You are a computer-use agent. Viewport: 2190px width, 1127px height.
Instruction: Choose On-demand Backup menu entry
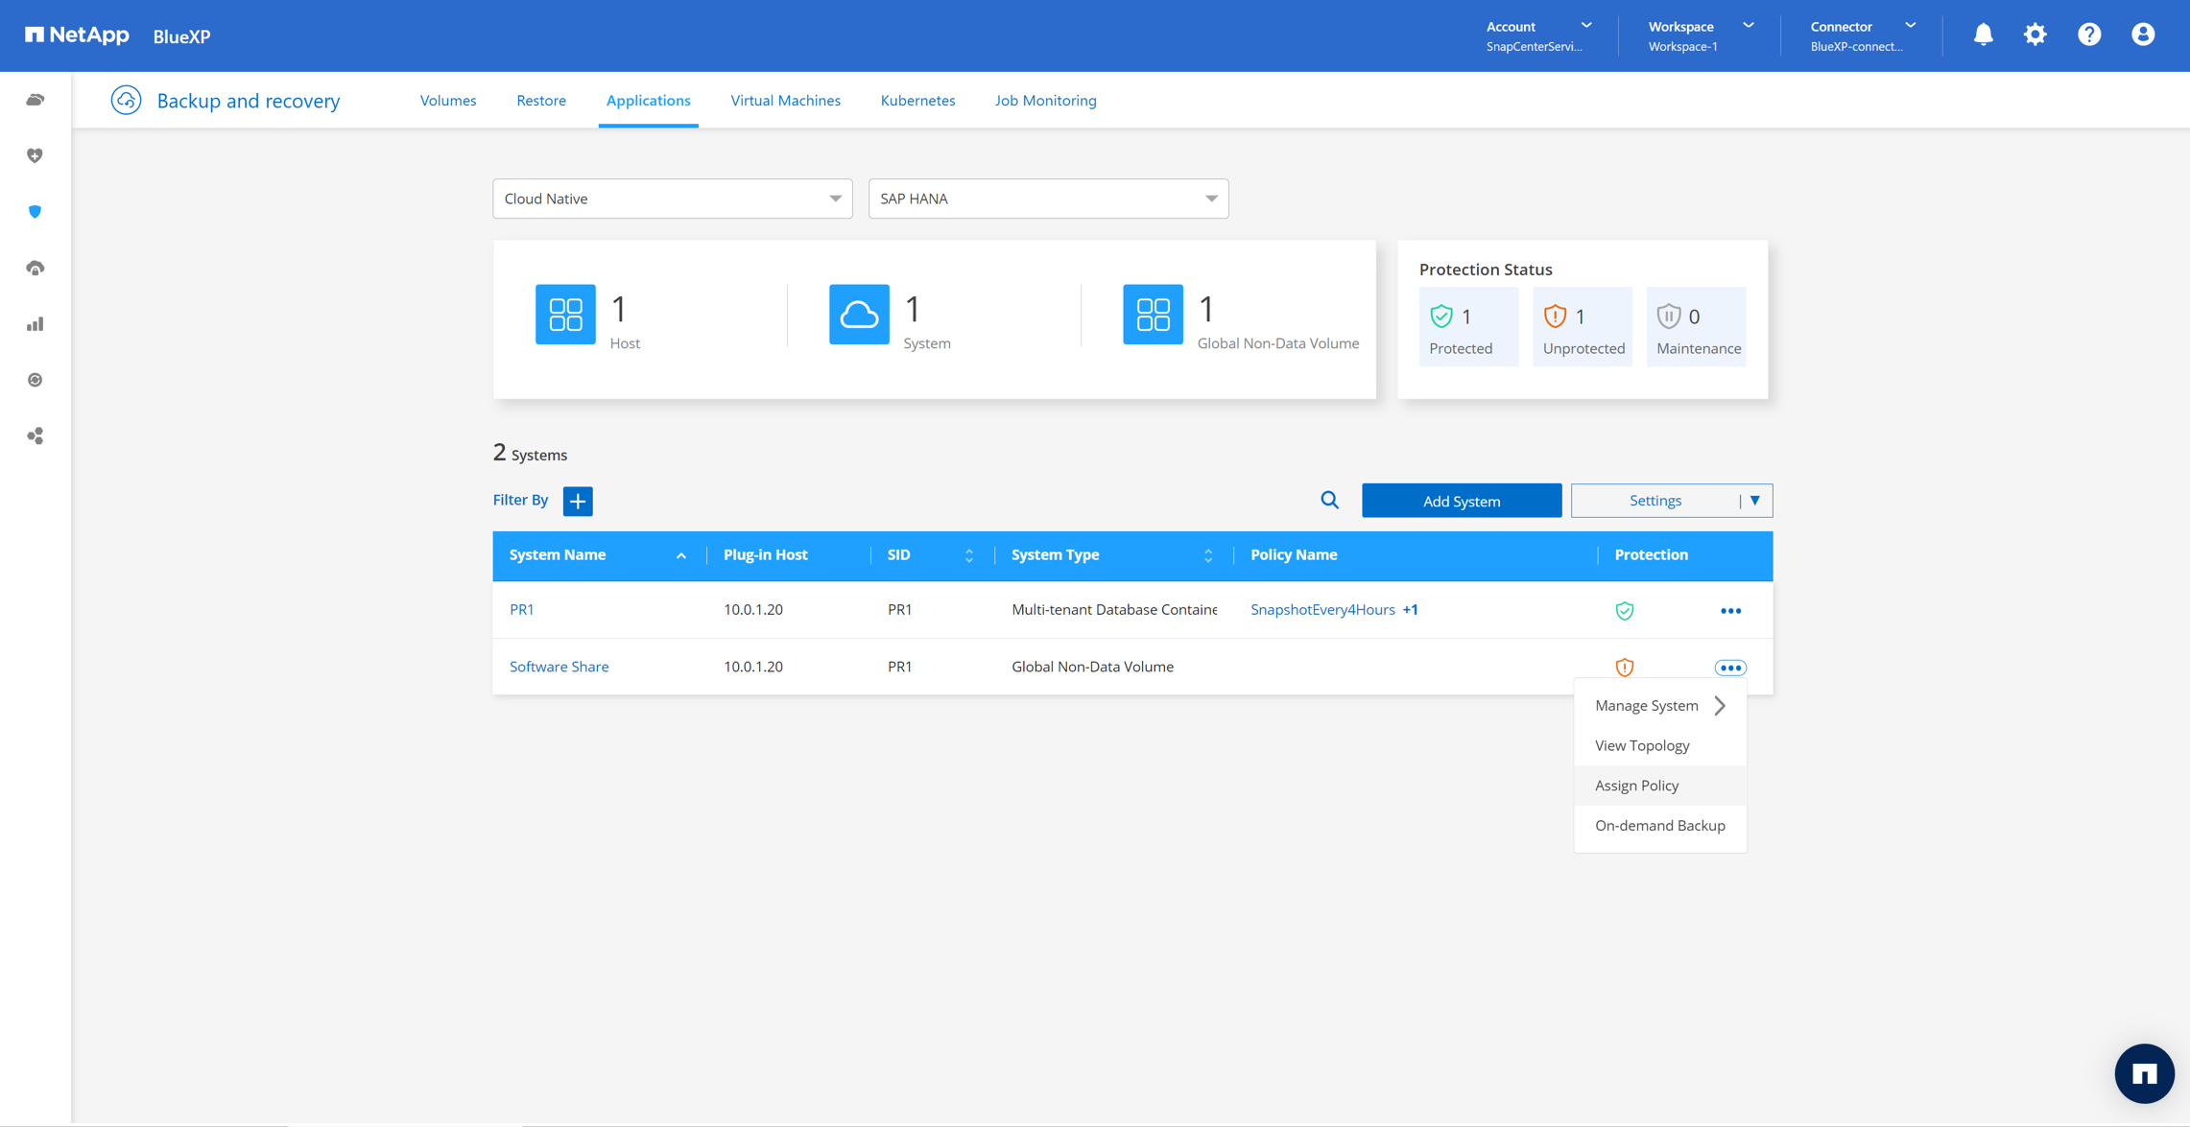[1659, 826]
